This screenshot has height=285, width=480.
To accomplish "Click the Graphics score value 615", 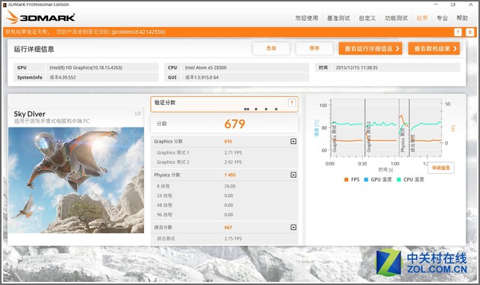I will pyautogui.click(x=228, y=142).
